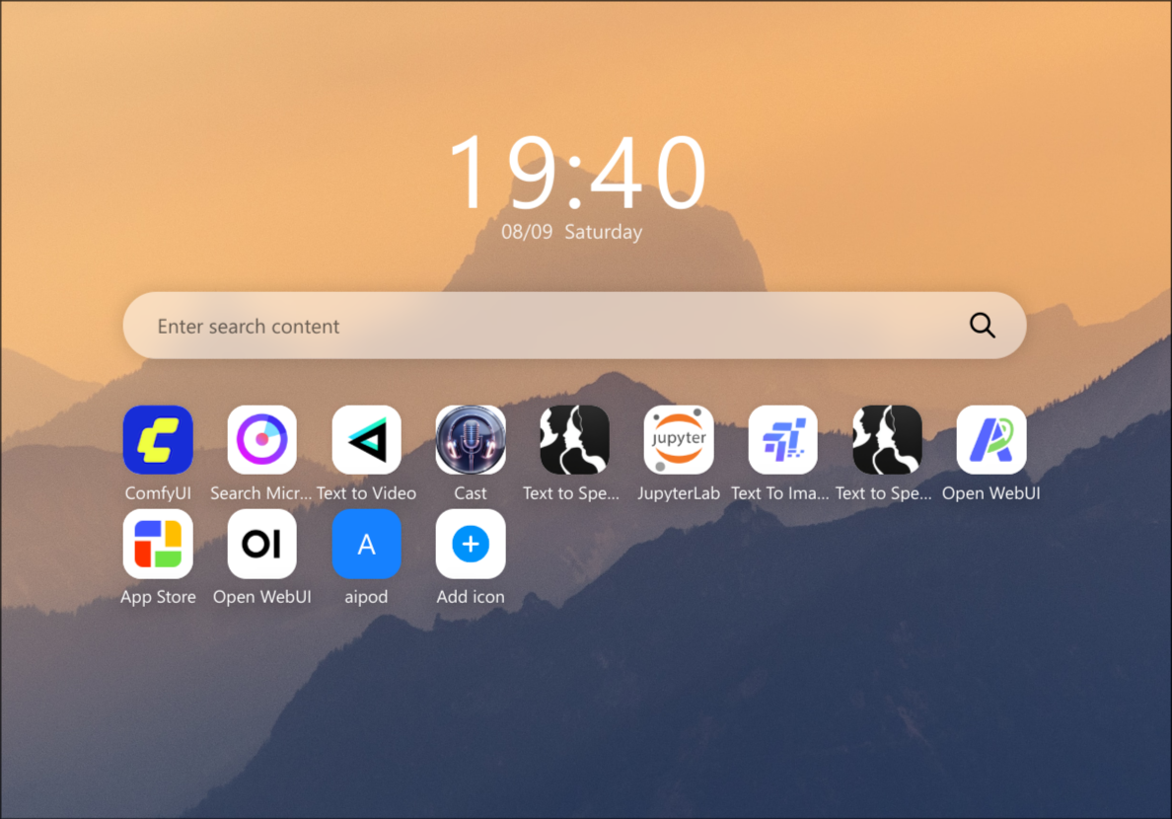Open the Open WebUI app with blue A logo
The width and height of the screenshot is (1172, 819).
[991, 440]
